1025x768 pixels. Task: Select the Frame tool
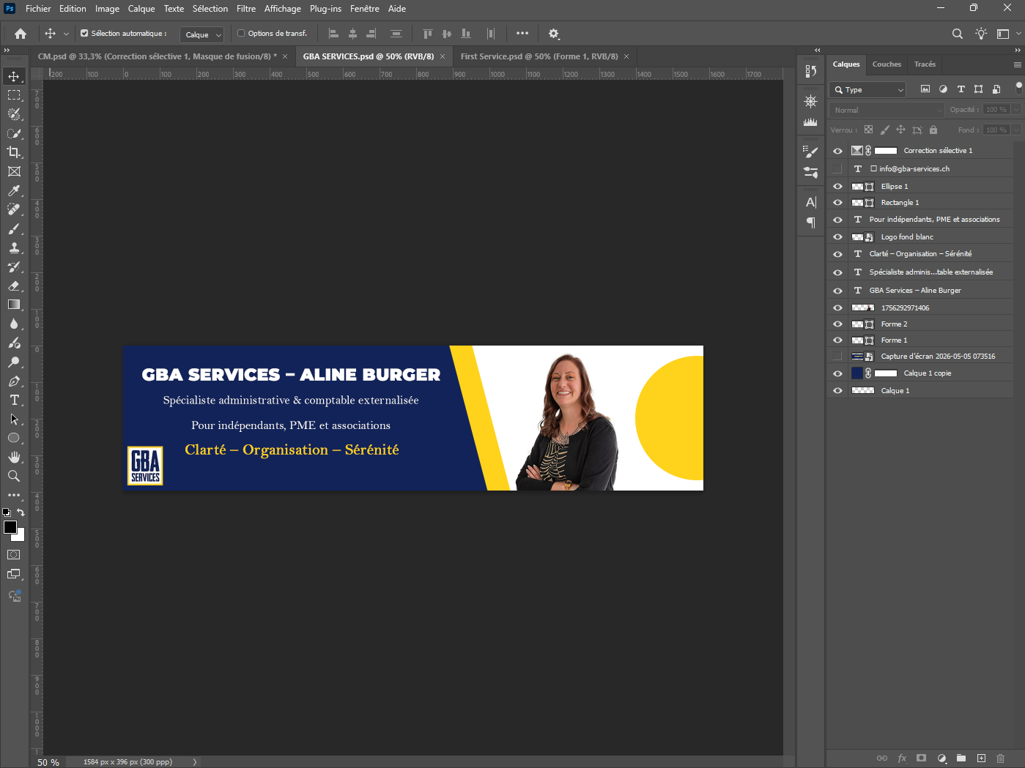pyautogui.click(x=14, y=171)
